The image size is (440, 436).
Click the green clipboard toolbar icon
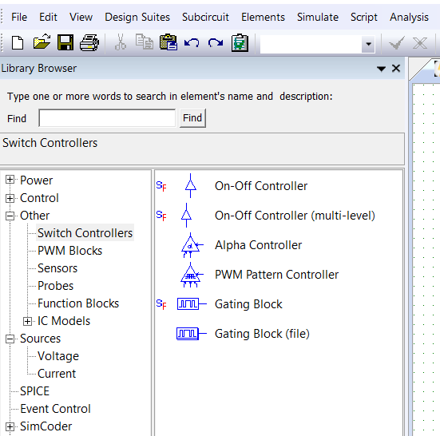point(240,42)
